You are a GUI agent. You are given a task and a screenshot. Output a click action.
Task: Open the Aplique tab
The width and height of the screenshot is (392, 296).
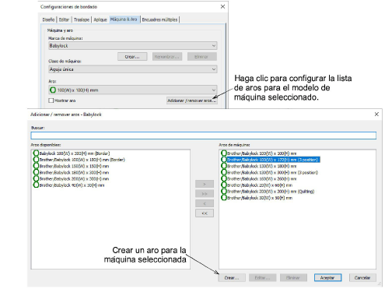click(100, 19)
